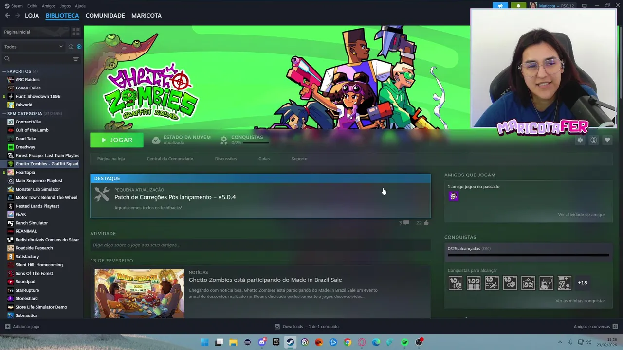Open Epic Games Launcher from taskbar
Image resolution: width=623 pixels, height=350 pixels.
pyautogui.click(x=276, y=342)
